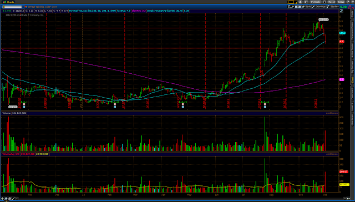Click the print icon
This screenshot has height=202, width=355.
pyautogui.click(x=324, y=2)
